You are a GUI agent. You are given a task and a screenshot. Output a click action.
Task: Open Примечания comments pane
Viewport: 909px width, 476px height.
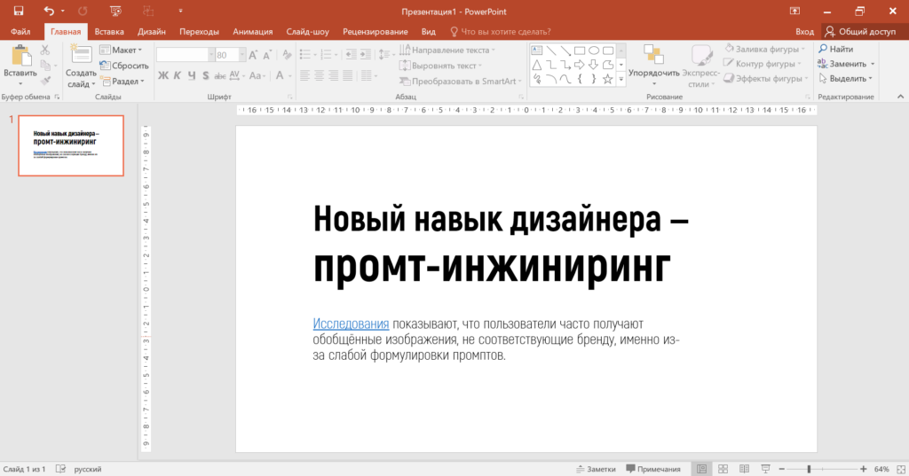[653, 469]
